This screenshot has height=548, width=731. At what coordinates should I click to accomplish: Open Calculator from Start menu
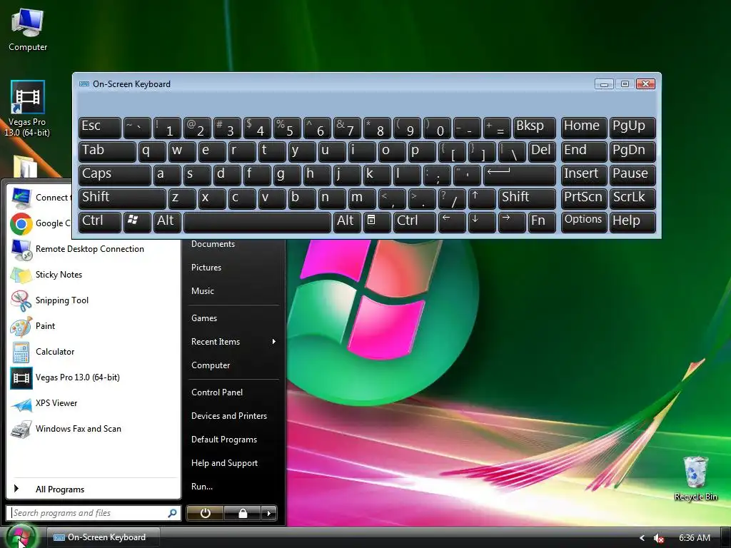tap(92, 351)
